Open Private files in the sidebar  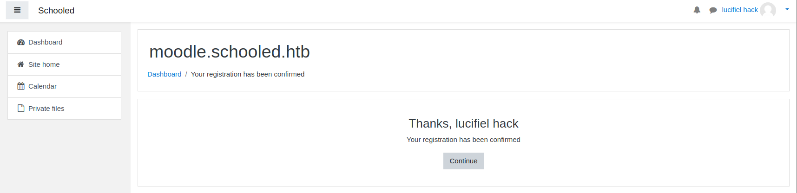[46, 109]
